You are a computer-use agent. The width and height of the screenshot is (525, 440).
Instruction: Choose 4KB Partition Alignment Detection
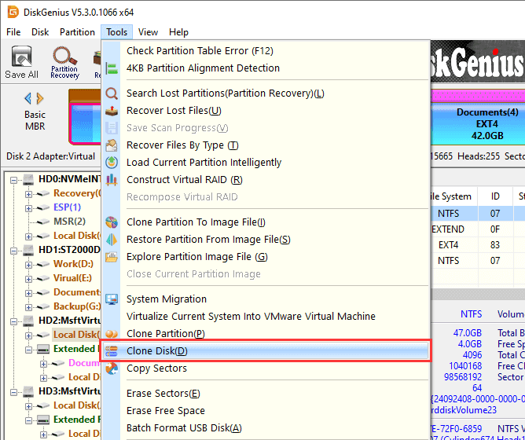coord(266,68)
